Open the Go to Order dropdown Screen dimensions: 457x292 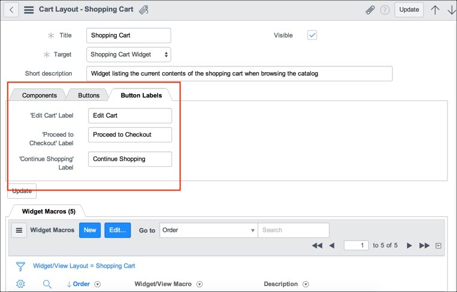(x=208, y=230)
